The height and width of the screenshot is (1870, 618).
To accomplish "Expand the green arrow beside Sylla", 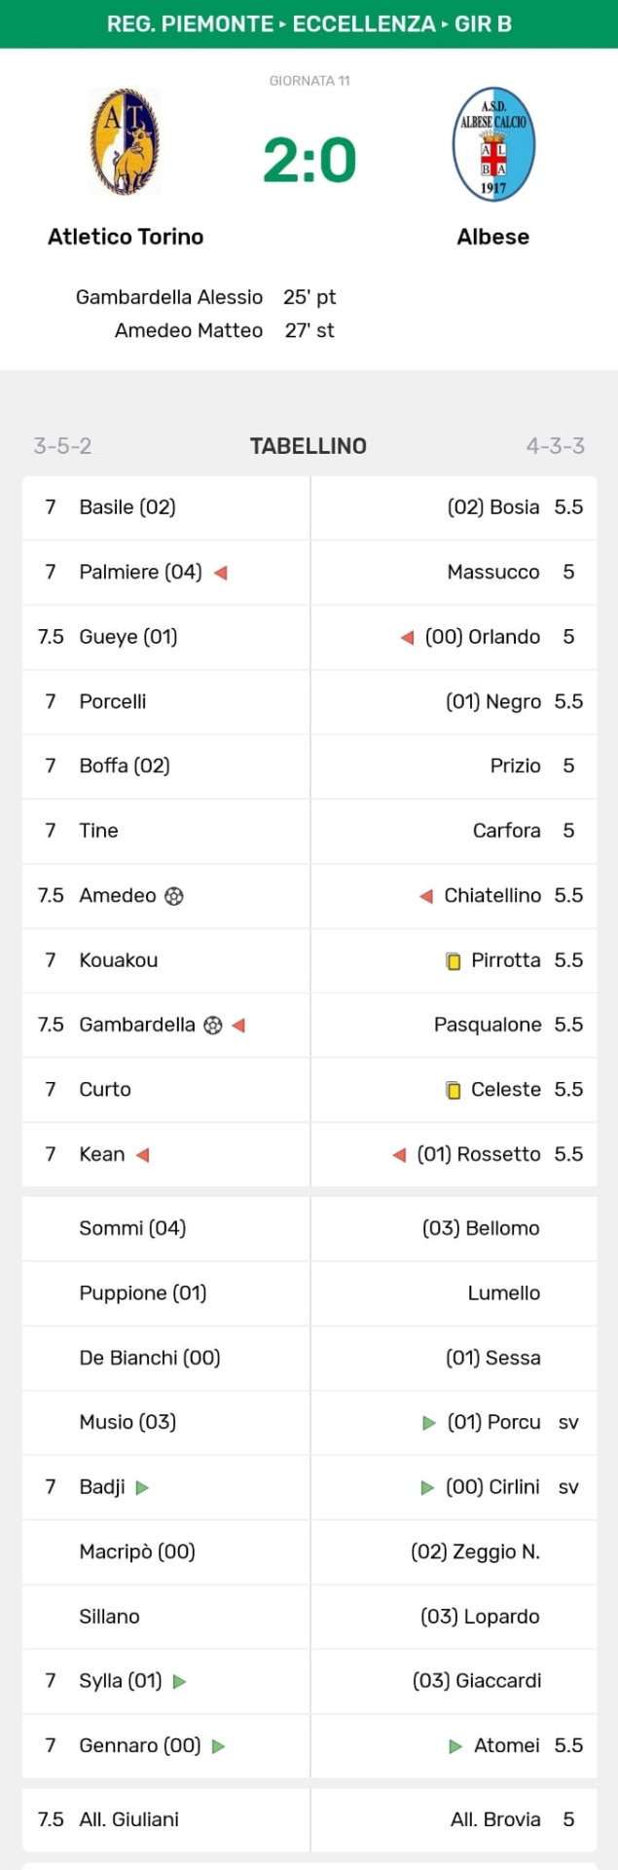I will (x=175, y=1681).
